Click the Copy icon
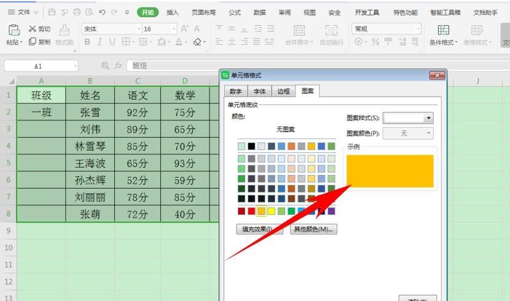Image resolution: width=510 pixels, height=301 pixels. point(32,42)
